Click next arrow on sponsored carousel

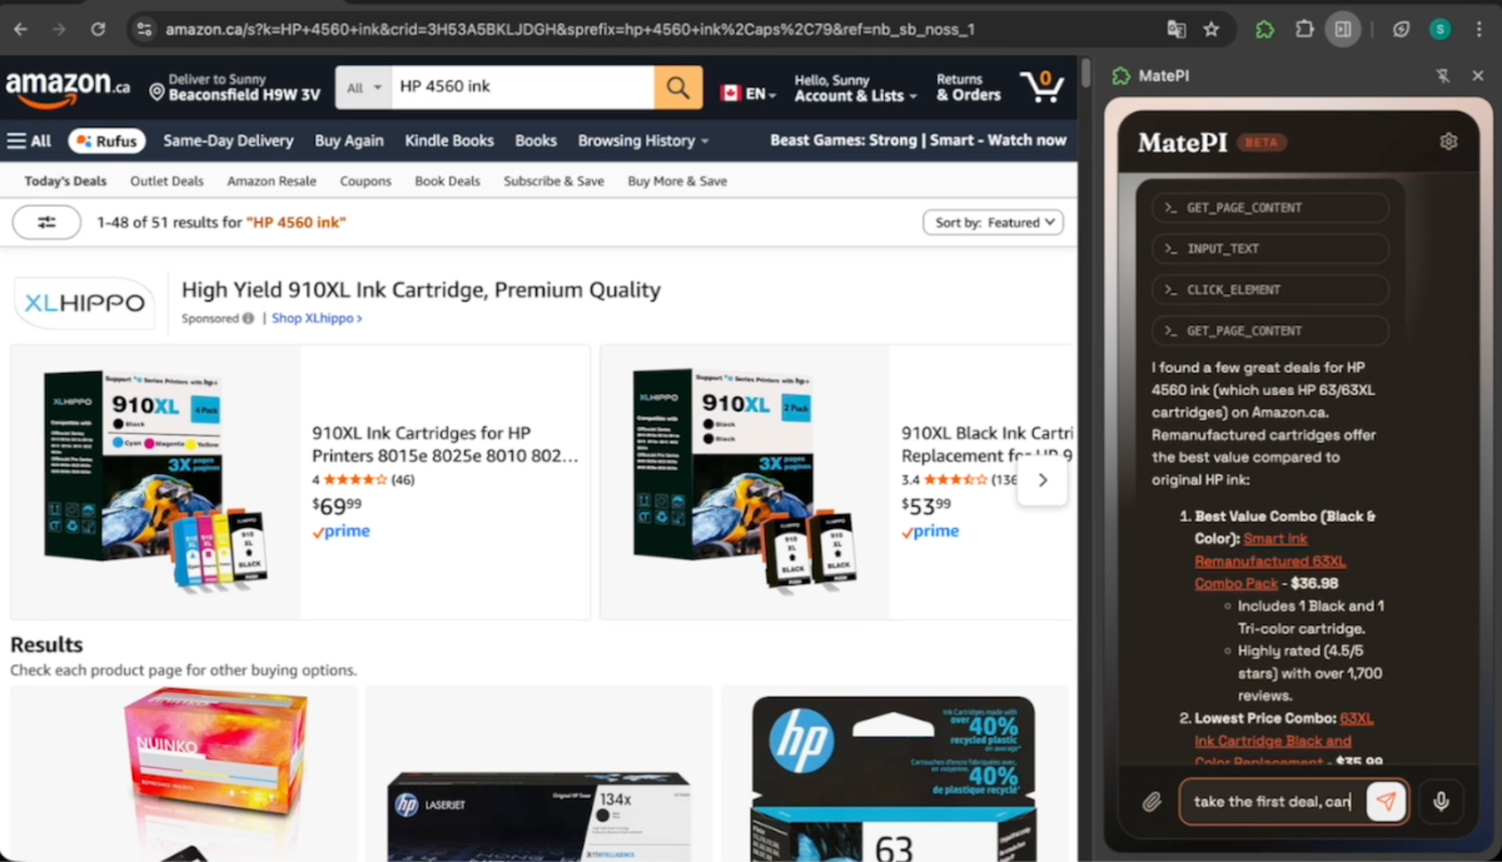click(x=1043, y=480)
